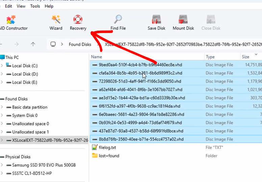Select Local Disk (D:) in the tree
The width and height of the screenshot is (262, 182).
click(25, 74)
